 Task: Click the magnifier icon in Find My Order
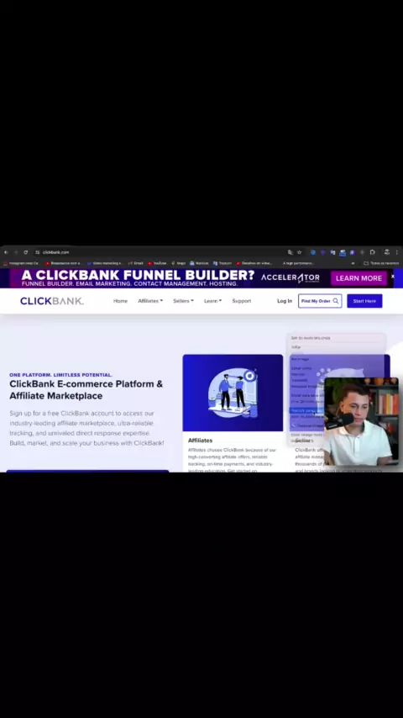(336, 301)
